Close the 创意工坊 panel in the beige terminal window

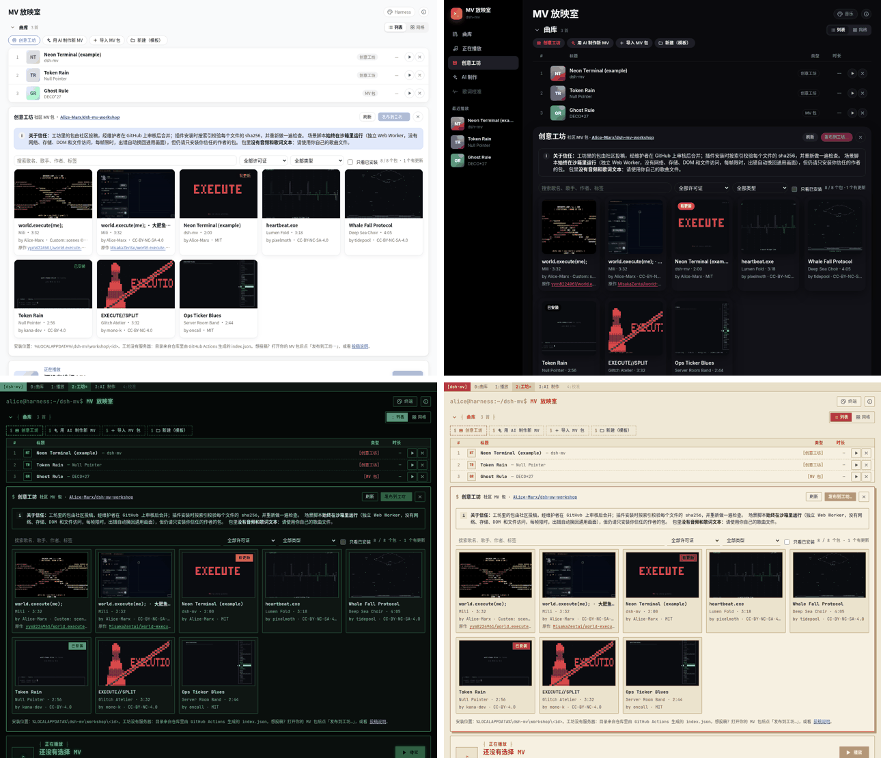click(x=864, y=496)
